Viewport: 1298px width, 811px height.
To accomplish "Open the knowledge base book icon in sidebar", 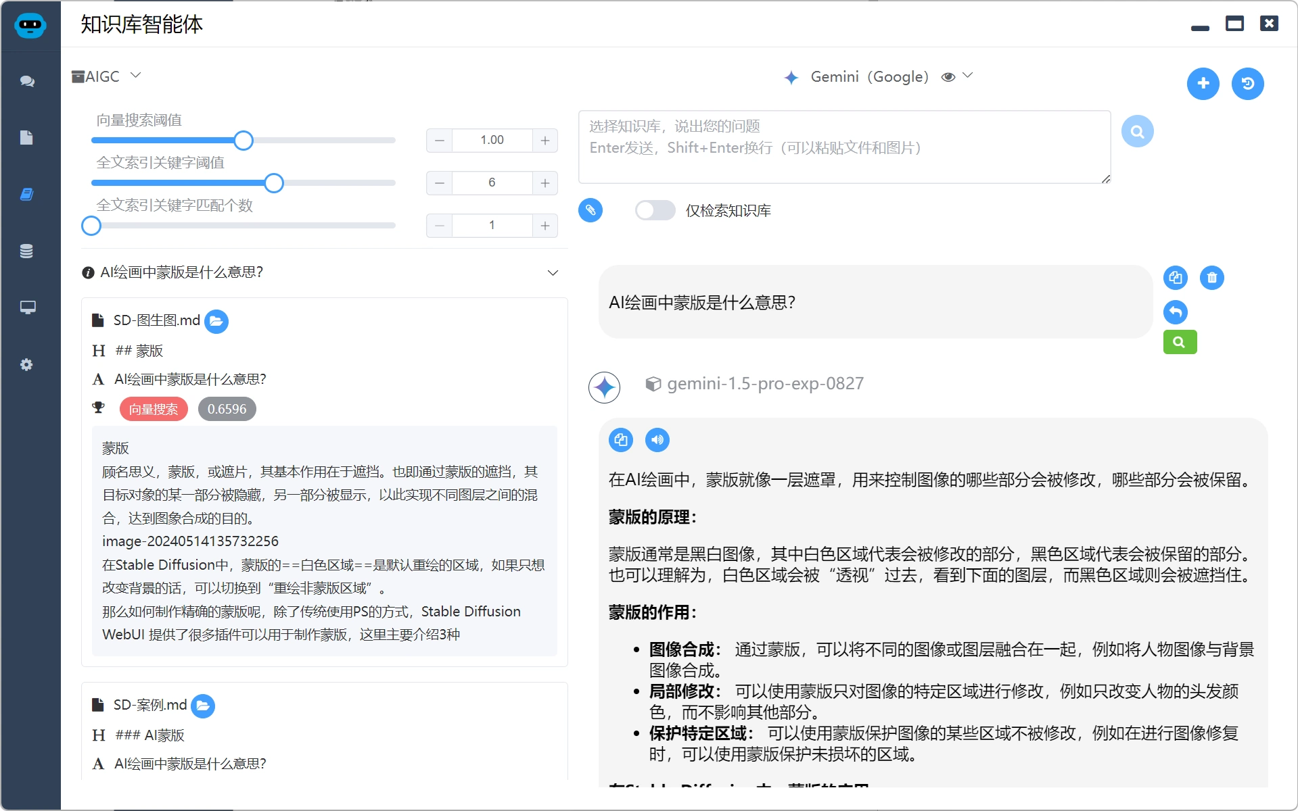I will click(x=26, y=195).
